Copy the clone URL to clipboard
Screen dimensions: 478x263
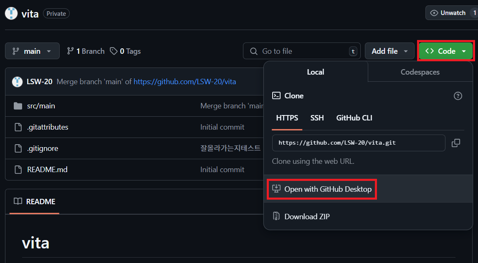(456, 143)
